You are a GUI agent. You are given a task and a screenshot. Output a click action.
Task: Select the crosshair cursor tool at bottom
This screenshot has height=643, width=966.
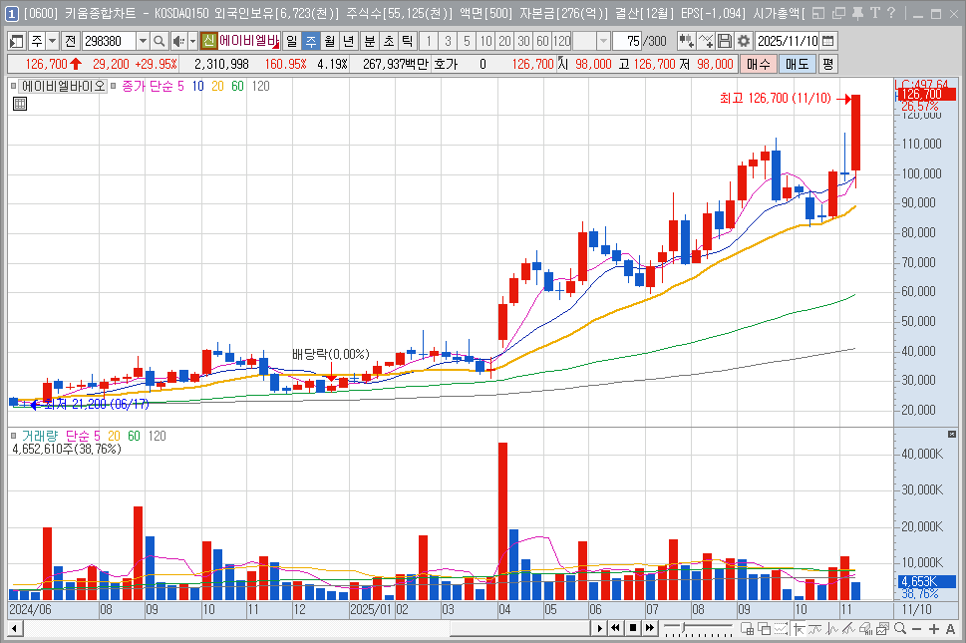pos(799,629)
